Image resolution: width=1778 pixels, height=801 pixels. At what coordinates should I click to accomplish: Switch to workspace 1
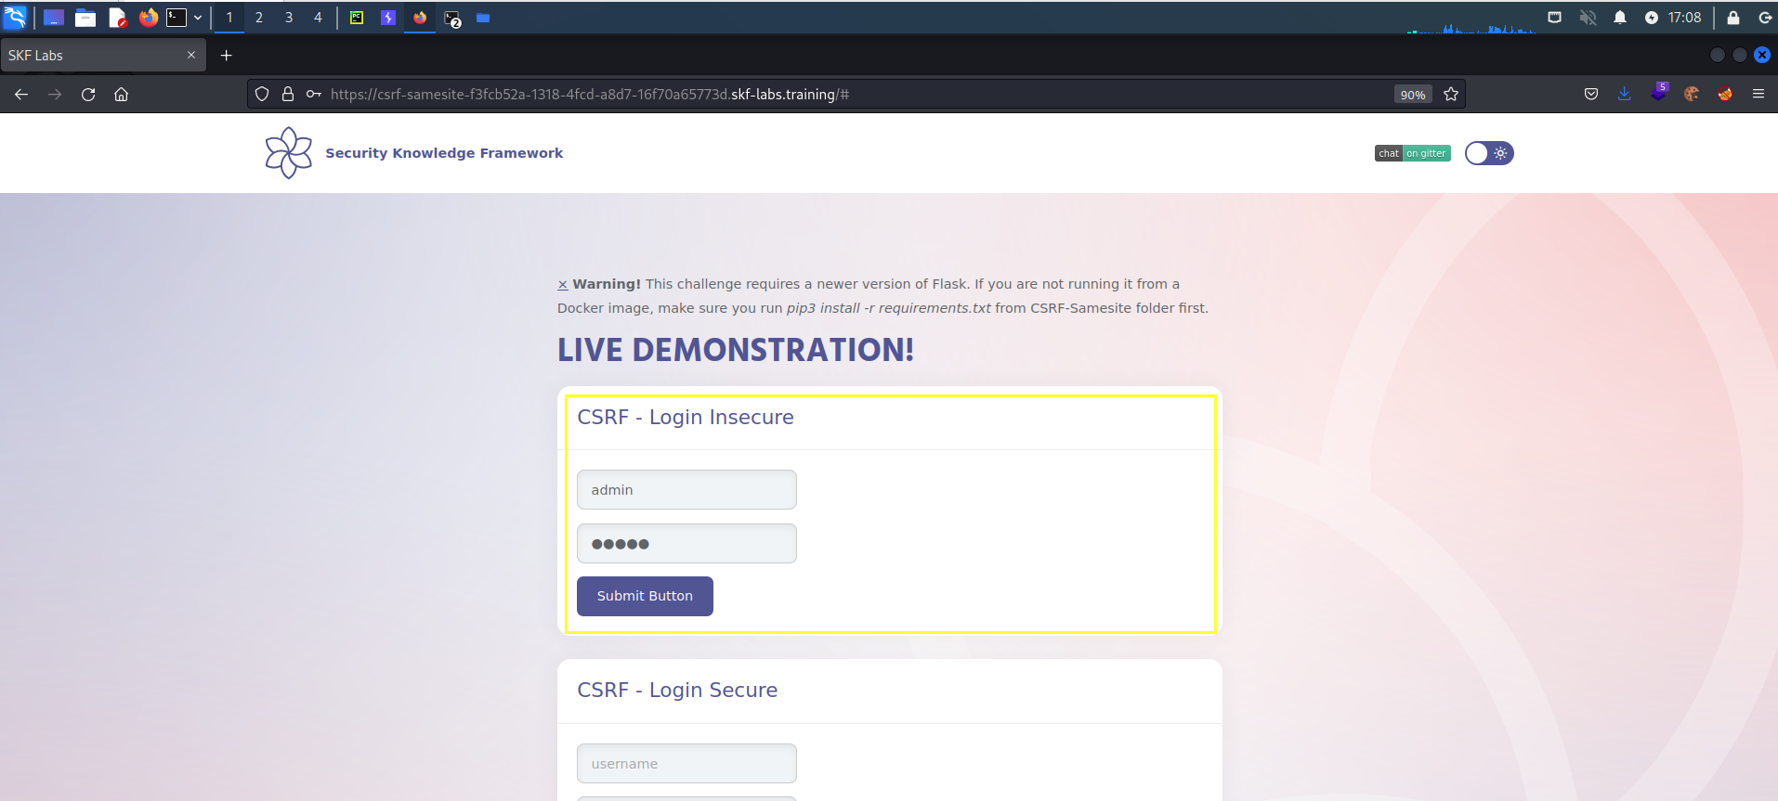coord(229,18)
